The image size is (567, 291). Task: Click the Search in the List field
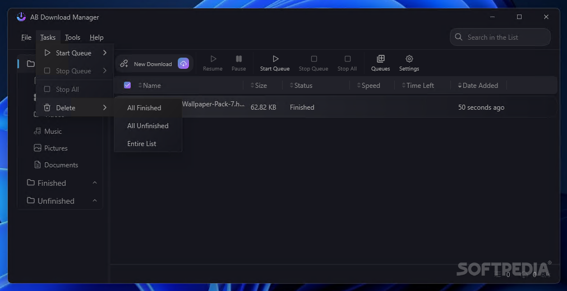coord(500,37)
